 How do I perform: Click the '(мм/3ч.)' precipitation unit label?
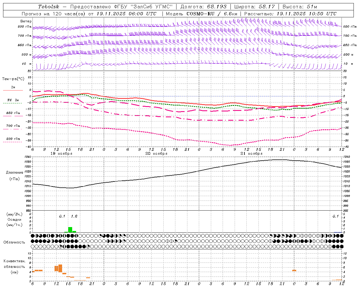15,214
